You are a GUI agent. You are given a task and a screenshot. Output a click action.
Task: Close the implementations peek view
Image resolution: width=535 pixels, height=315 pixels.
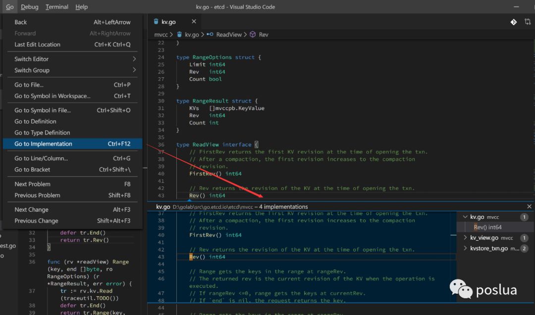point(529,206)
